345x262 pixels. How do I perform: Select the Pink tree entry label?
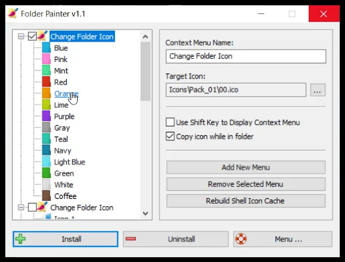(61, 59)
